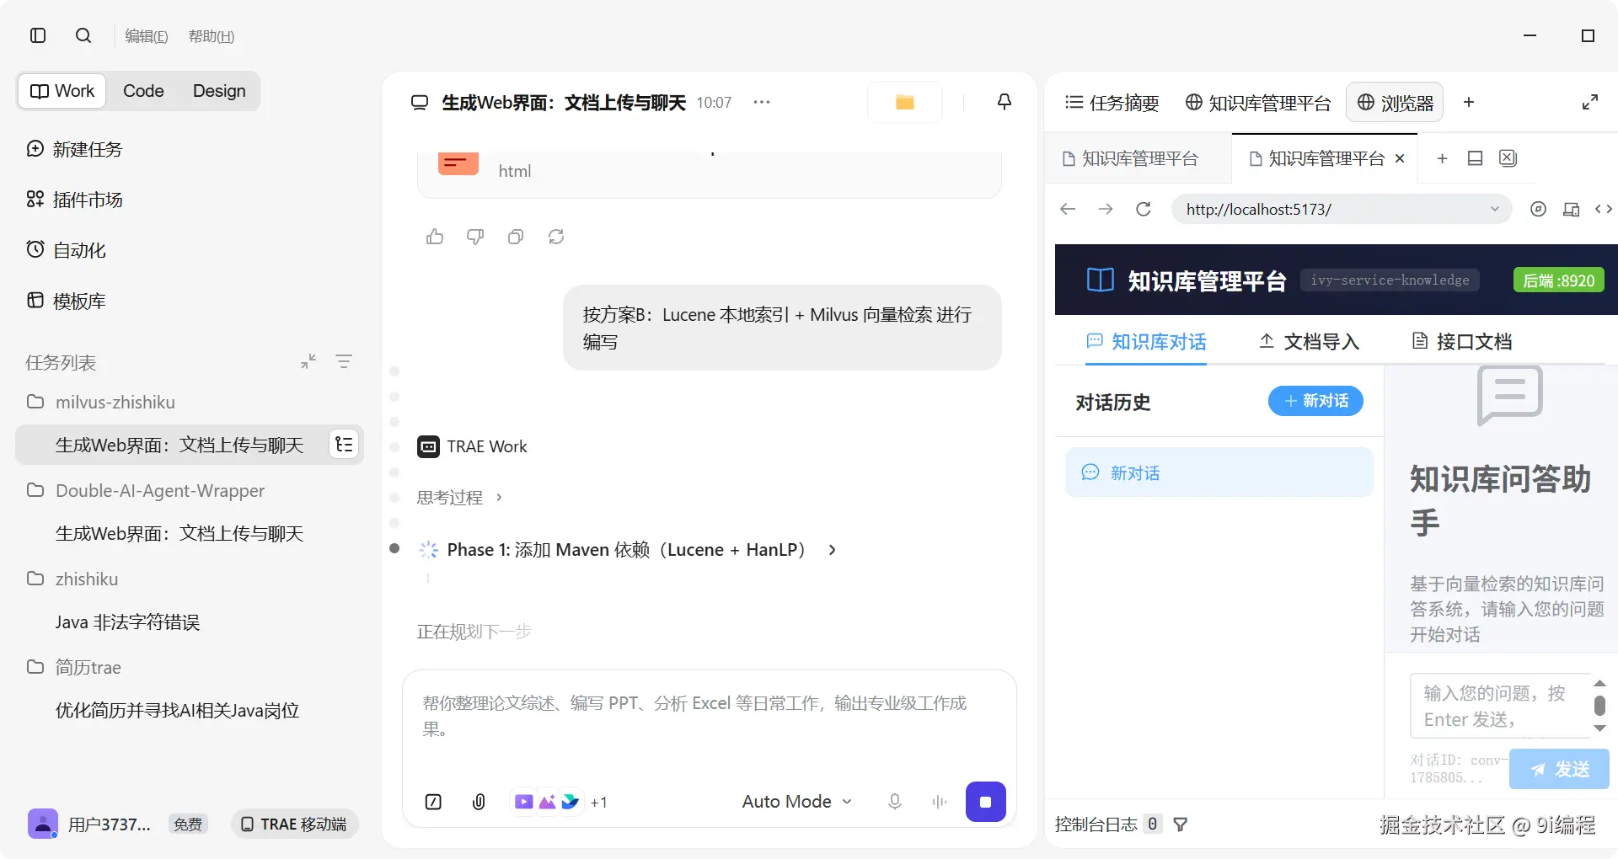Filter console logs with funnel icon
This screenshot has width=1618, height=859.
point(1181,824)
